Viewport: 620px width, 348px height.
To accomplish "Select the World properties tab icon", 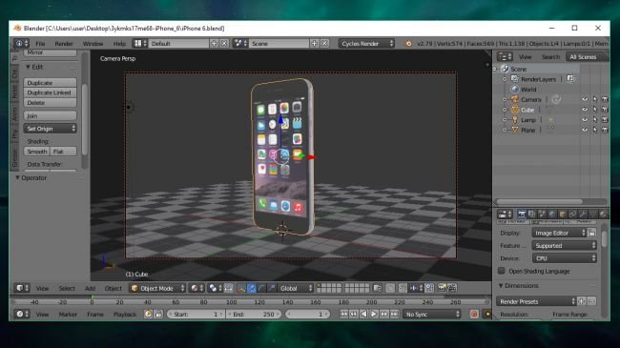I will (552, 215).
